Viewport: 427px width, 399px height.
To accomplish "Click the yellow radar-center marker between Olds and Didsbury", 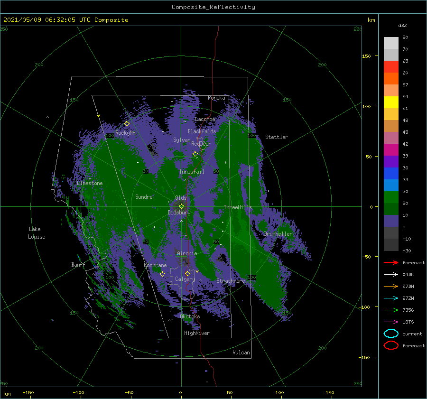I will click(x=181, y=206).
